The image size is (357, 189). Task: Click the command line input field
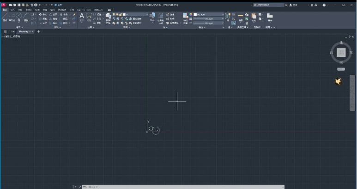(183, 187)
